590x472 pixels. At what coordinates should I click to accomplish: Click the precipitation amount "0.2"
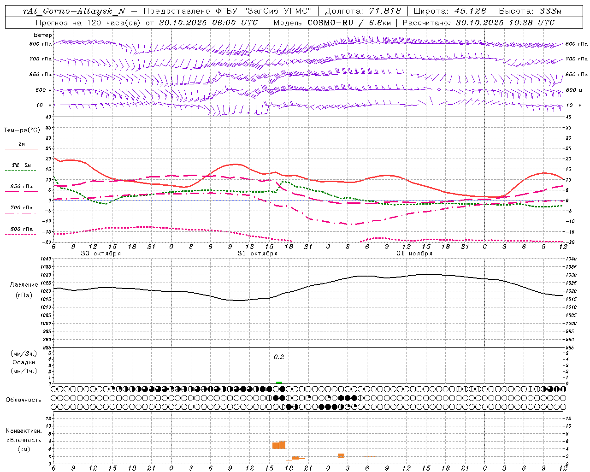(279, 357)
